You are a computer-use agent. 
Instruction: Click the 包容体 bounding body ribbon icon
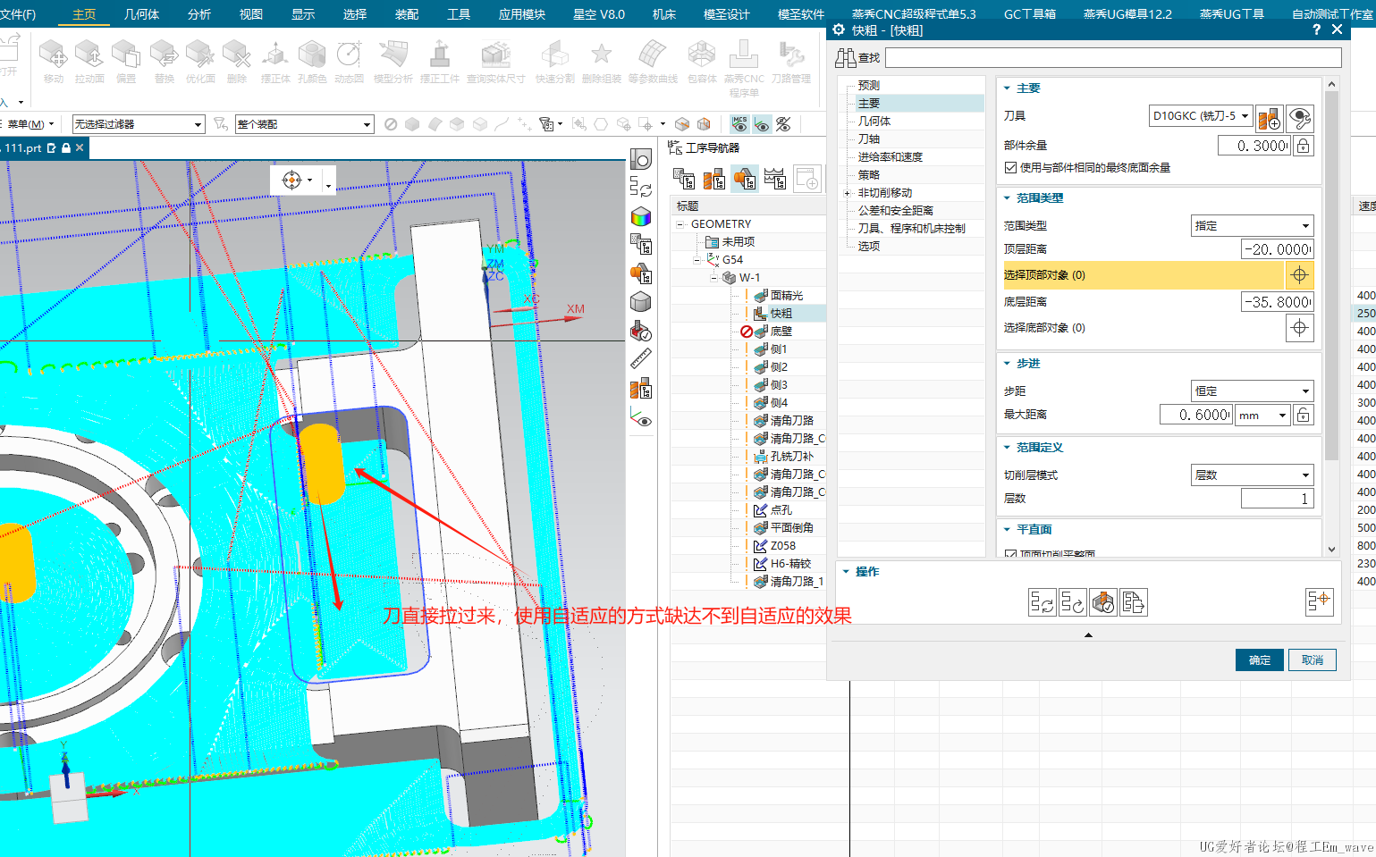coord(702,62)
